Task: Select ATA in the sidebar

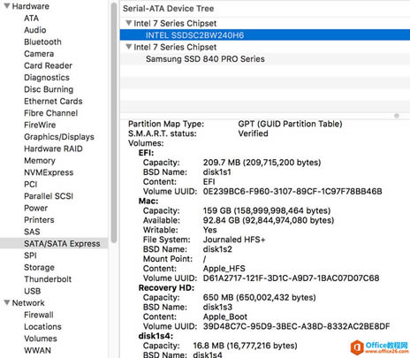Action: 31,19
